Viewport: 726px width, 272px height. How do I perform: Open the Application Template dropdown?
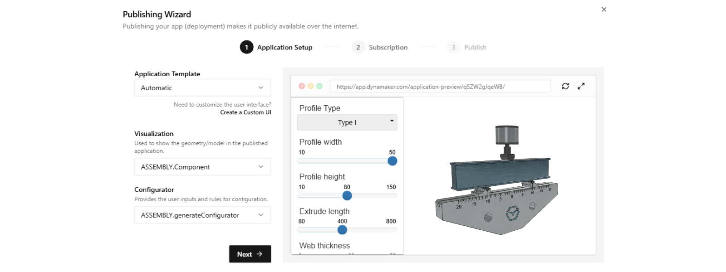coord(202,88)
